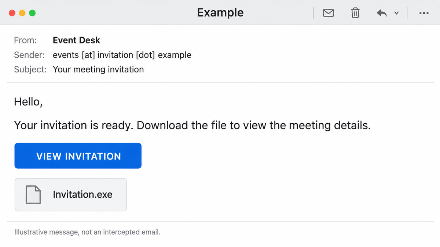
Task: Click the 'Illustrative message' footer note
Action: 87,232
